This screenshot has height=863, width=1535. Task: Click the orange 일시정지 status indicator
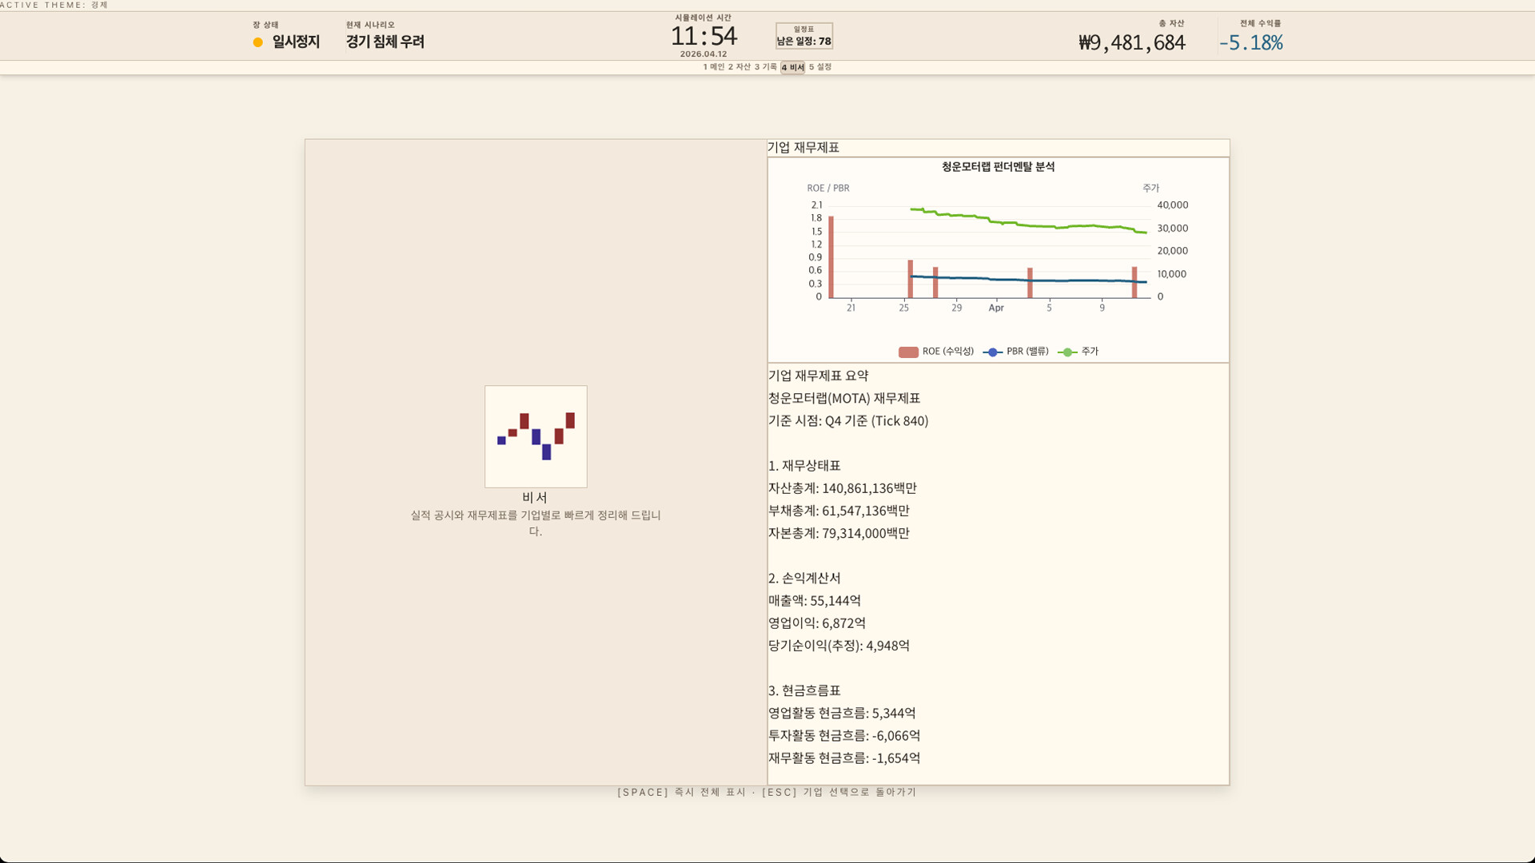point(256,41)
